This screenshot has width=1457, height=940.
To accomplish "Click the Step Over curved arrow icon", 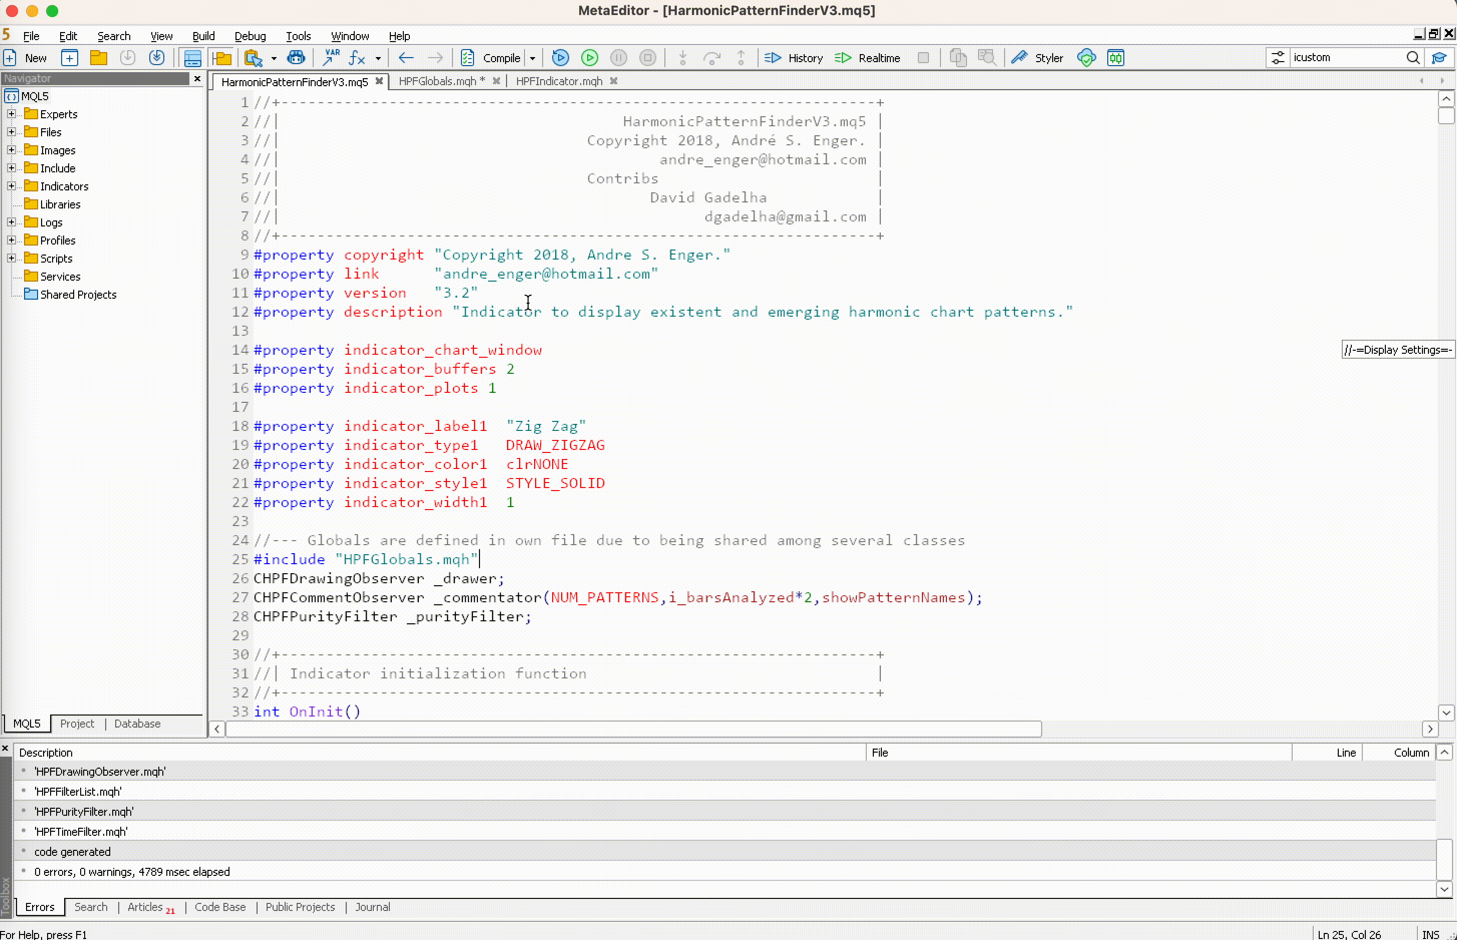I will click(711, 58).
